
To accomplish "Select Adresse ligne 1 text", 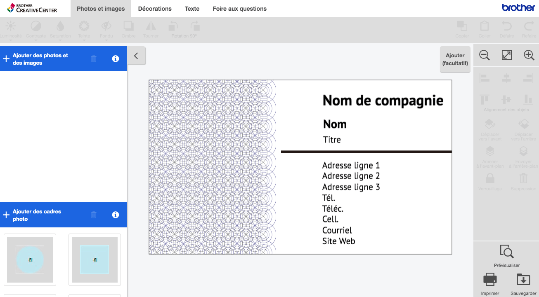I will [x=351, y=166].
